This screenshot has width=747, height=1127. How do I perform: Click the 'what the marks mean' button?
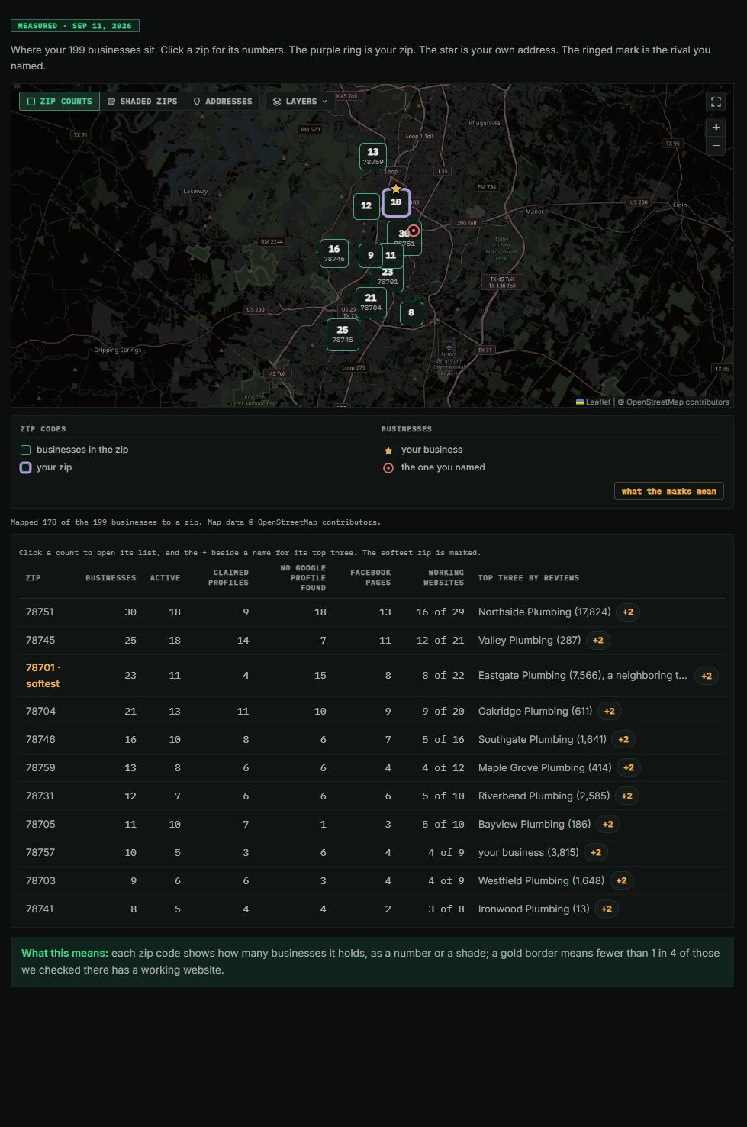(x=668, y=491)
